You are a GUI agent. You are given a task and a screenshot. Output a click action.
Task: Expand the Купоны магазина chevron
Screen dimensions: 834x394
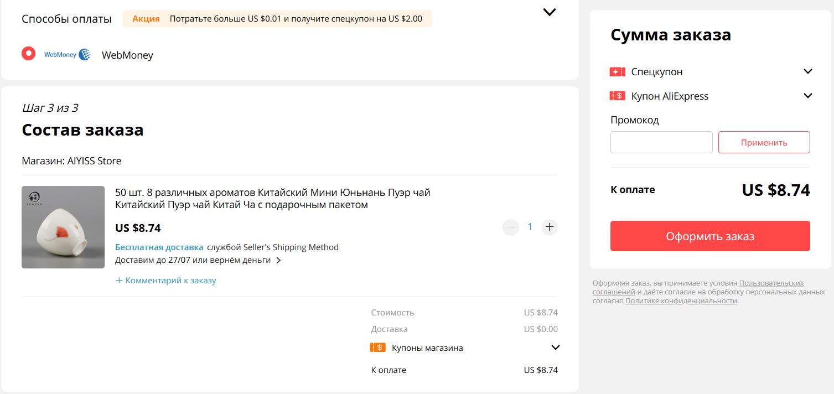click(556, 348)
